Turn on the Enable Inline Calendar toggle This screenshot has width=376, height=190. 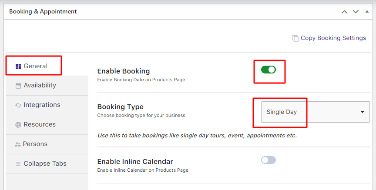click(269, 160)
